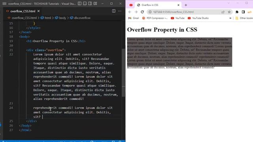Click the closing </body> tag on line 26

coord(25,125)
